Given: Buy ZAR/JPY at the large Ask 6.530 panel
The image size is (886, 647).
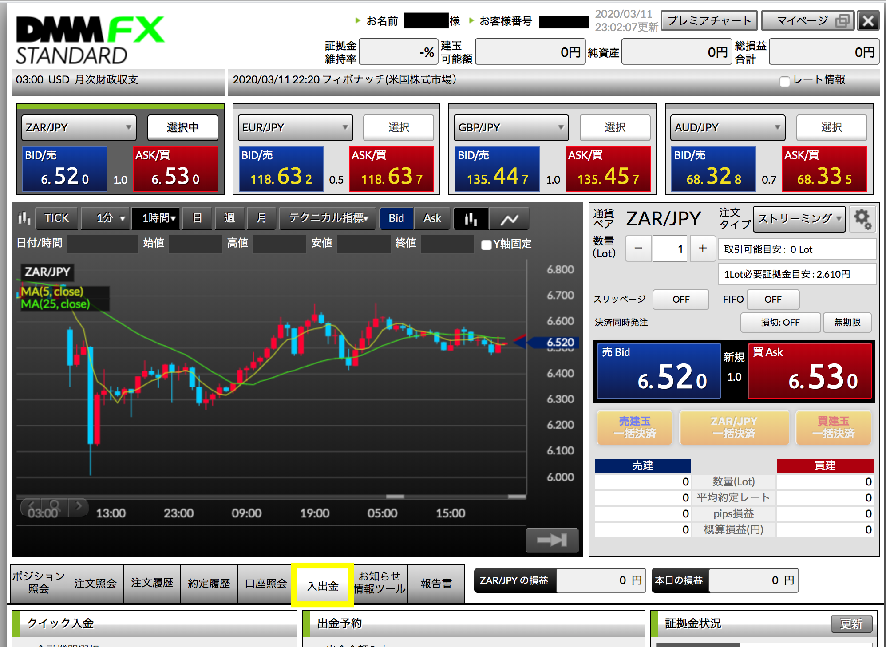Looking at the screenshot, I should [x=810, y=371].
